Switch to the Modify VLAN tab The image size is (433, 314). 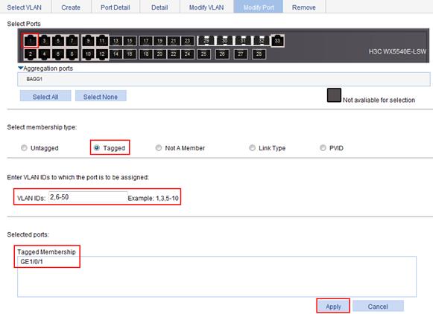206,7
